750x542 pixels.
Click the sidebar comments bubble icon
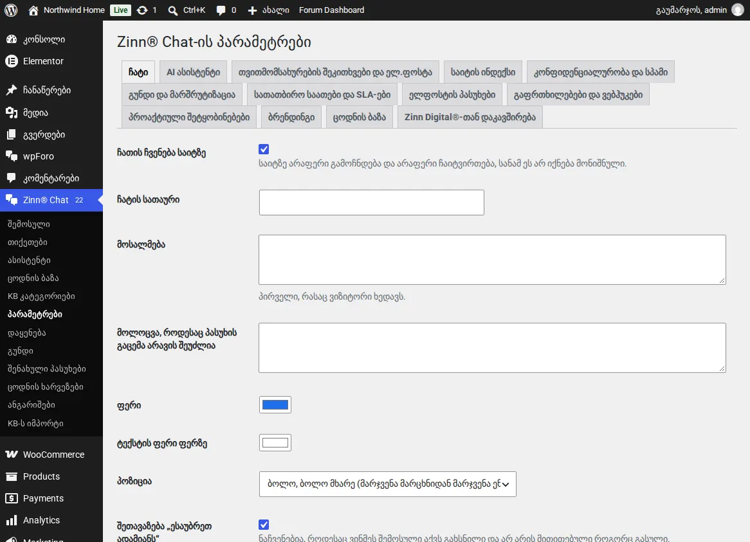[12, 178]
